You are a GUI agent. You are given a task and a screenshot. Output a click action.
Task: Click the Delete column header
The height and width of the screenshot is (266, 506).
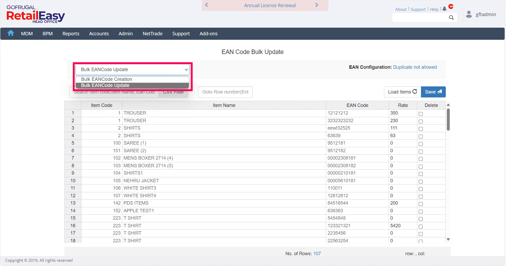pos(431,105)
